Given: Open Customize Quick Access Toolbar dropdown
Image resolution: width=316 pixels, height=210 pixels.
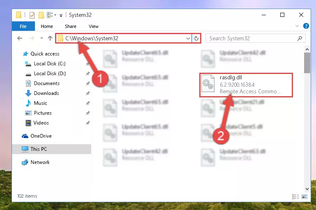Looking at the screenshot, I should pos(61,15).
